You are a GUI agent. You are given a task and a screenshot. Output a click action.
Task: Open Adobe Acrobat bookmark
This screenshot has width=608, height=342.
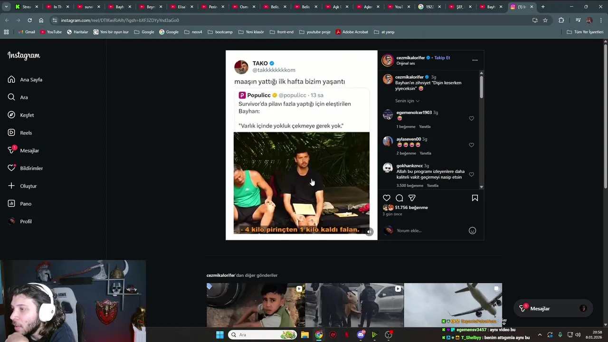tap(351, 32)
